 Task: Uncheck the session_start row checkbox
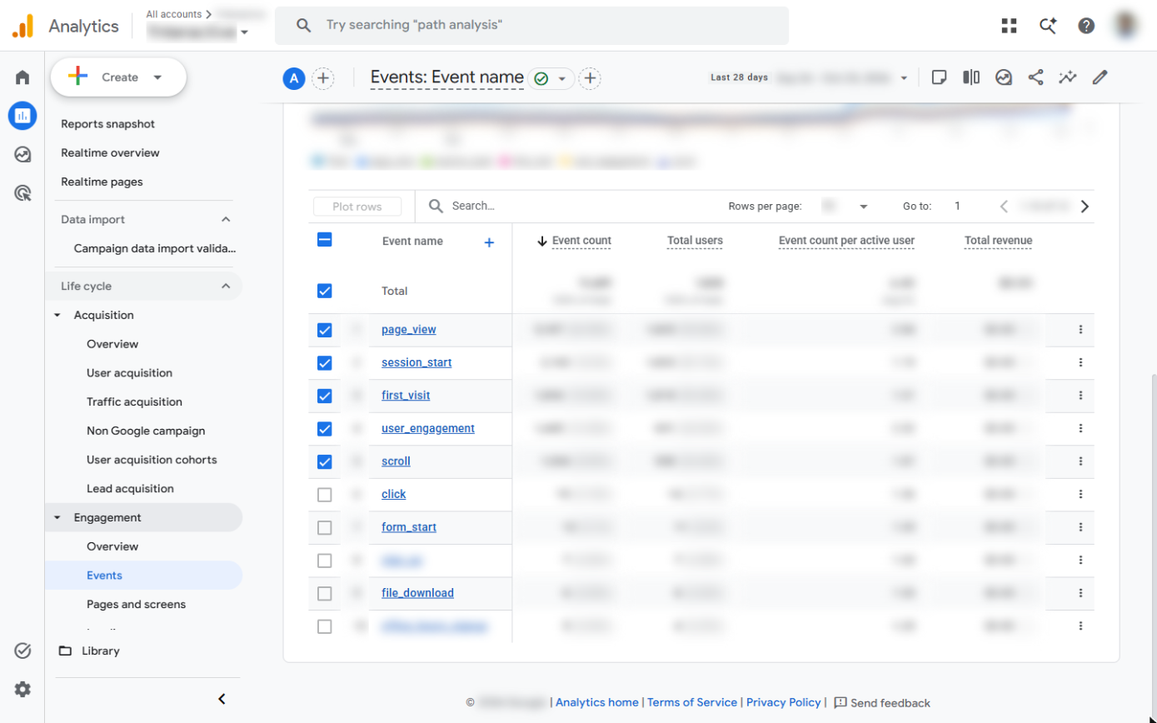click(x=325, y=363)
